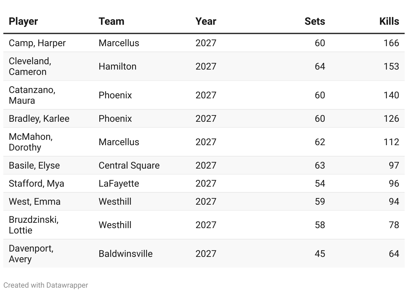408x293 pixels.
Task: Click the Sets column header
Action: 314,21
